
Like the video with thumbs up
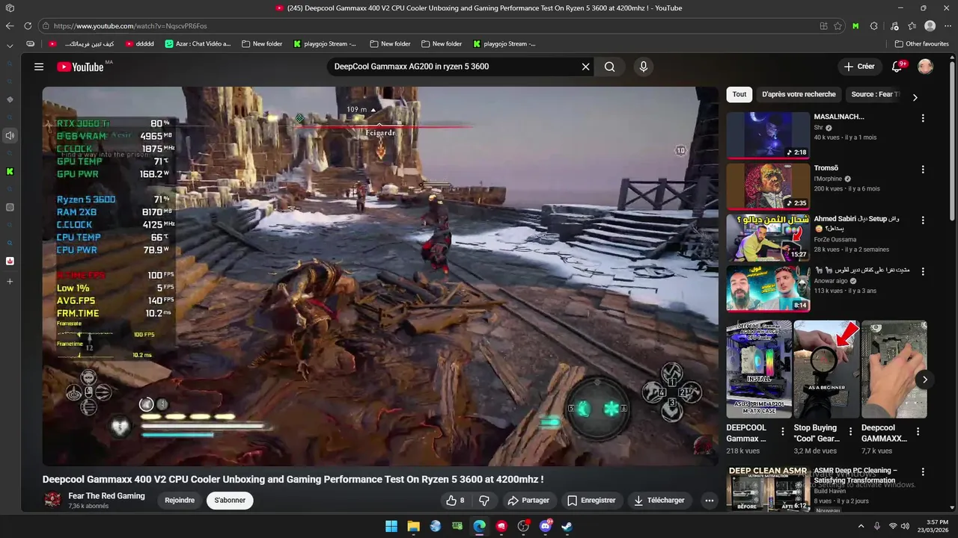point(455,501)
